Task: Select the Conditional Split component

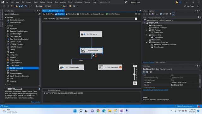Action: 91,51
